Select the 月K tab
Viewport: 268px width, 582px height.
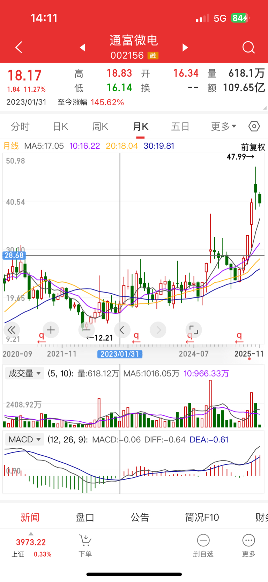click(141, 126)
